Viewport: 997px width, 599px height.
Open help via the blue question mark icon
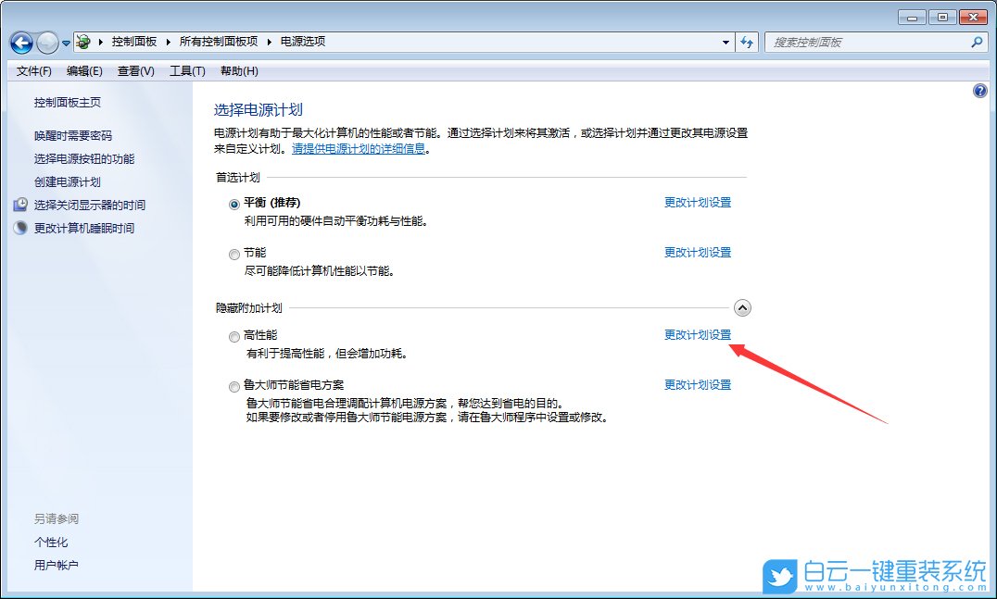(980, 90)
